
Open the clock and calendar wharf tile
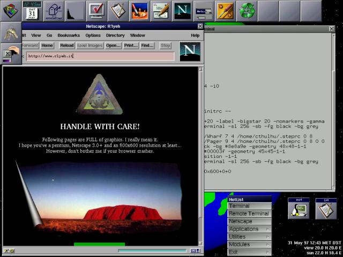click(32, 11)
